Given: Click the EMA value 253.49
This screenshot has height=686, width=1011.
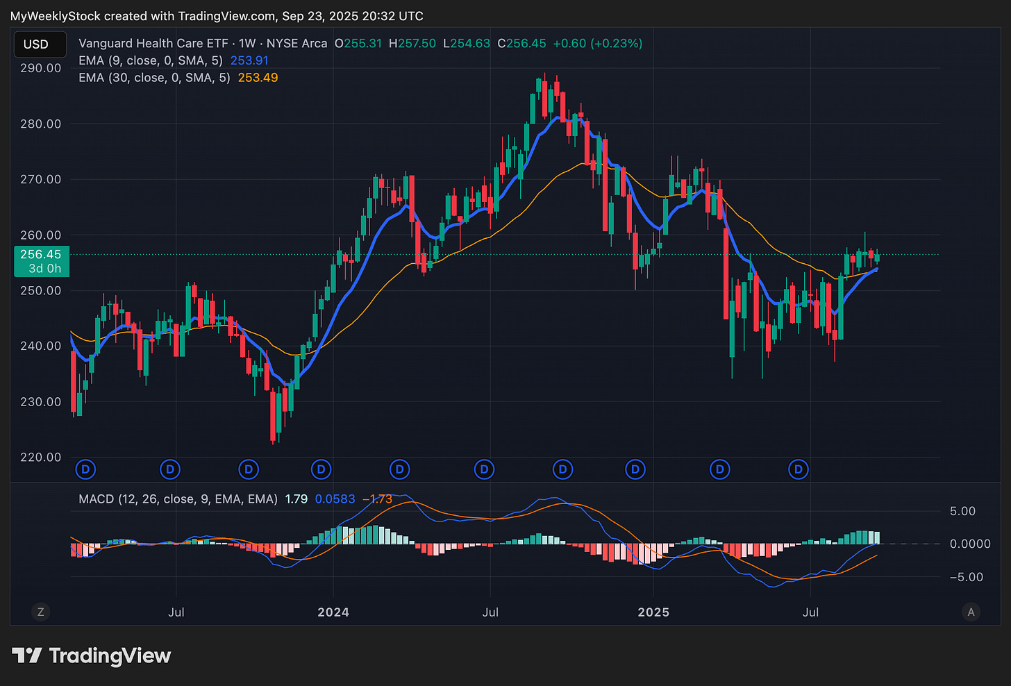Looking at the screenshot, I should pyautogui.click(x=258, y=78).
